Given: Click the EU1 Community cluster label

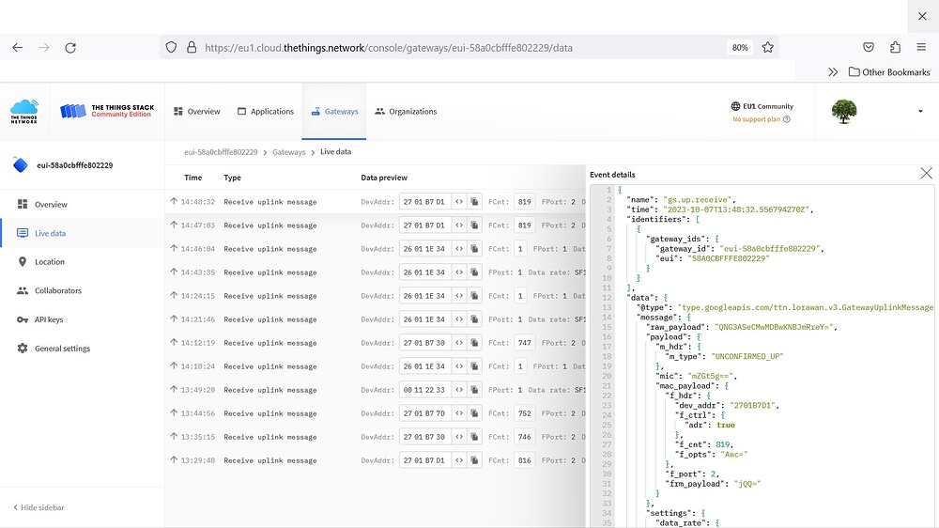Looking at the screenshot, I should click(762, 106).
